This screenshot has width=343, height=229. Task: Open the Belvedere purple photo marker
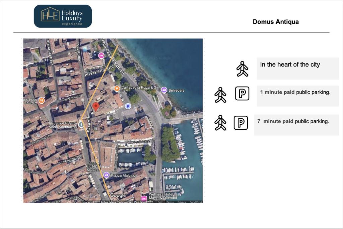coord(164,90)
